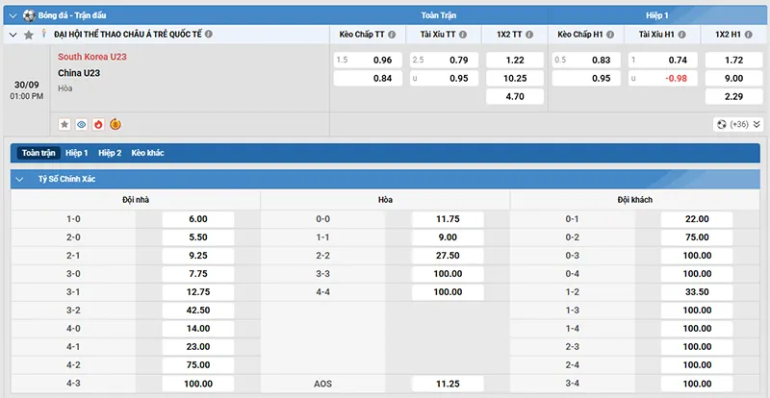
Task: Bet draw score 2-2 at 27.50
Action: click(x=448, y=256)
